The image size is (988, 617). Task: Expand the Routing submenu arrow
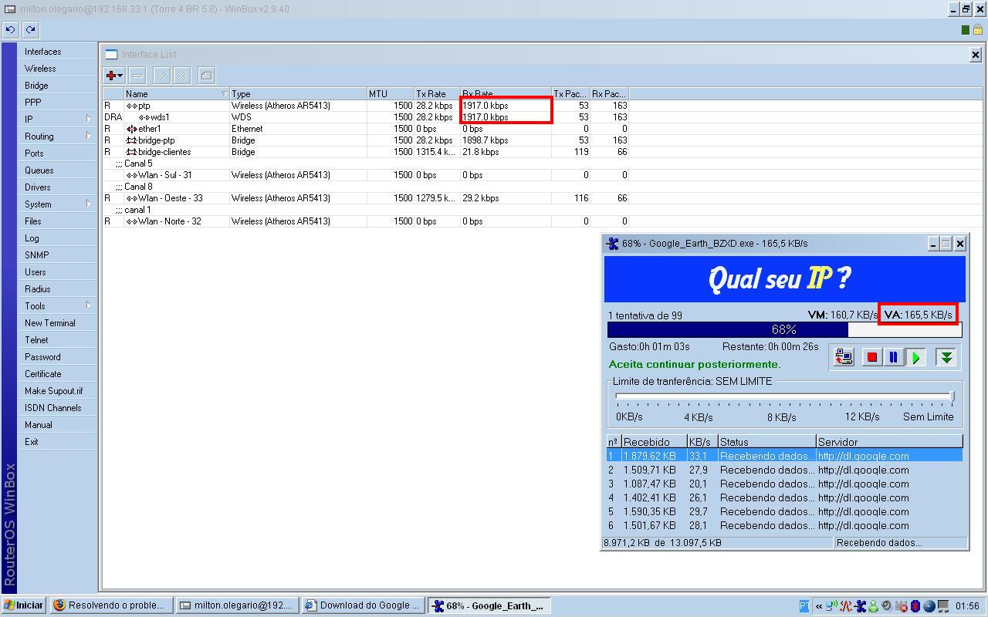[88, 136]
